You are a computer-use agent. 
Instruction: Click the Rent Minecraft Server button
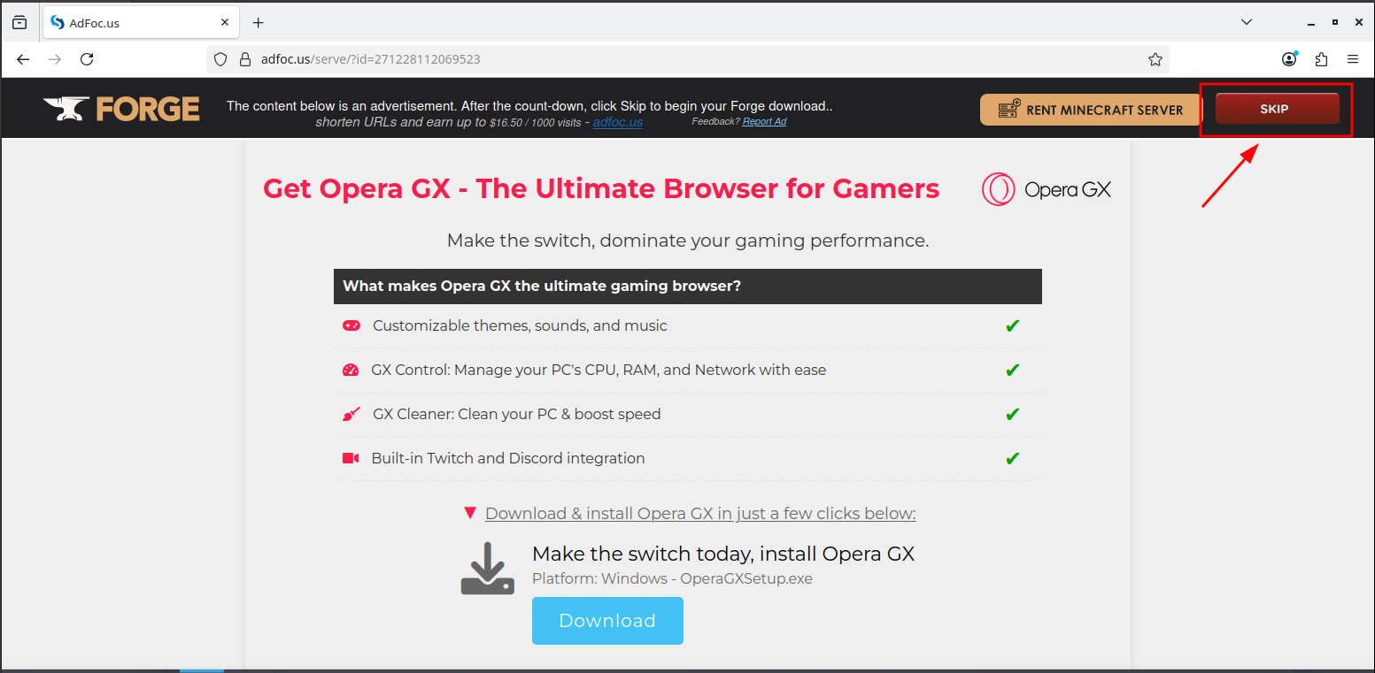1091,110
